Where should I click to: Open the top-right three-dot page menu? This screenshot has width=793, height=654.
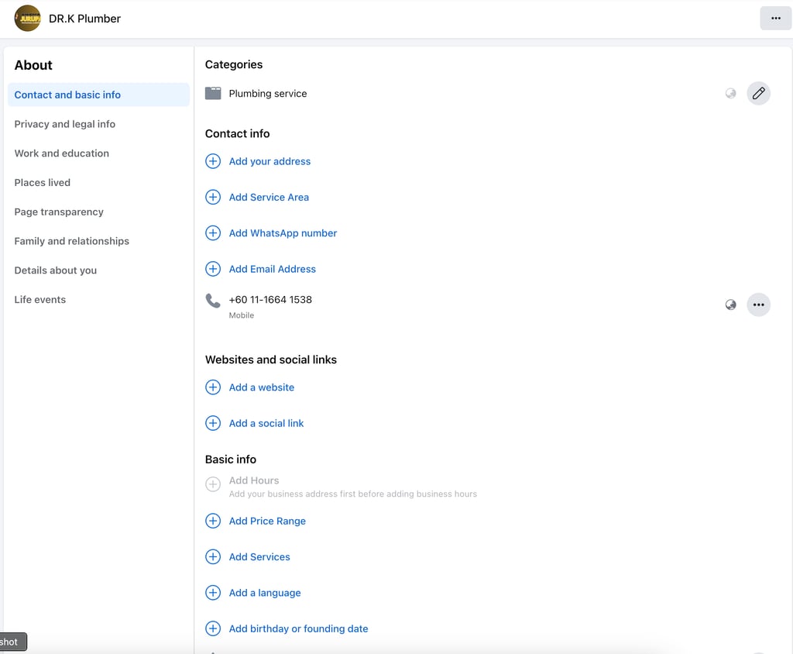click(x=775, y=19)
